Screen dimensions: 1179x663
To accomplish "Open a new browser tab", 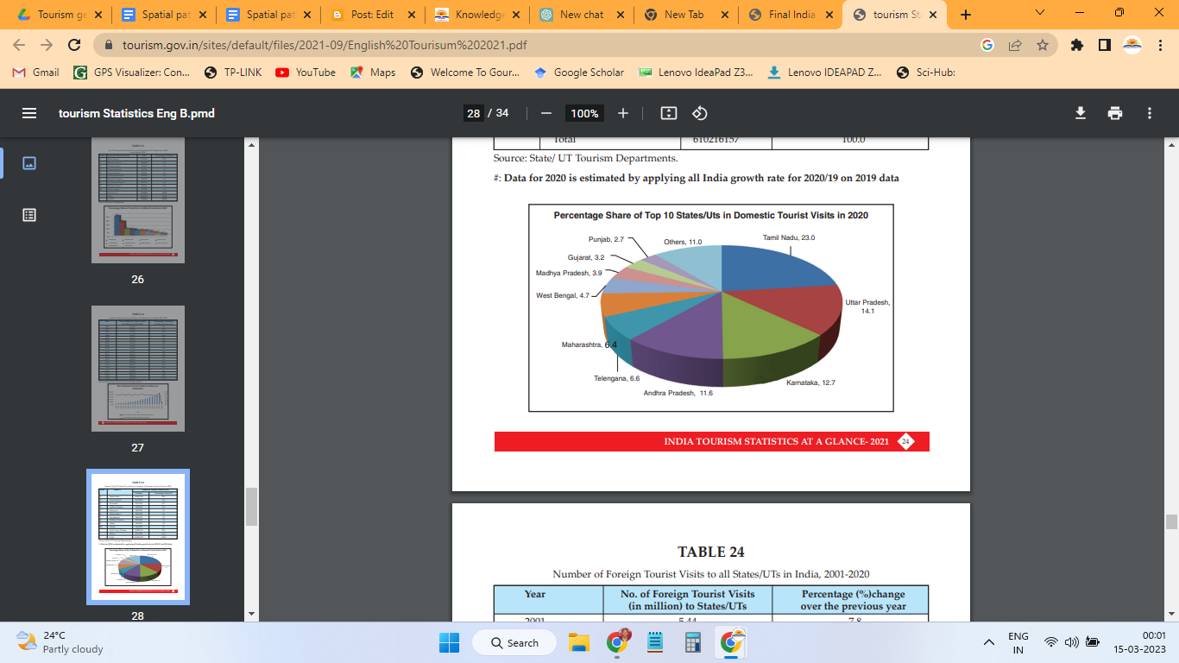I will tap(966, 15).
